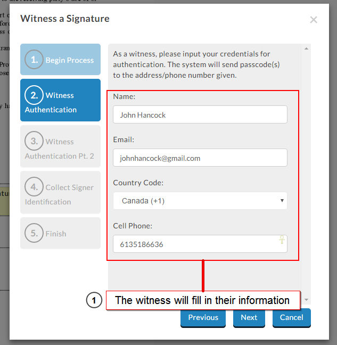
Task: Go to Witness Authentication Pt. 2 step
Action: click(60, 149)
